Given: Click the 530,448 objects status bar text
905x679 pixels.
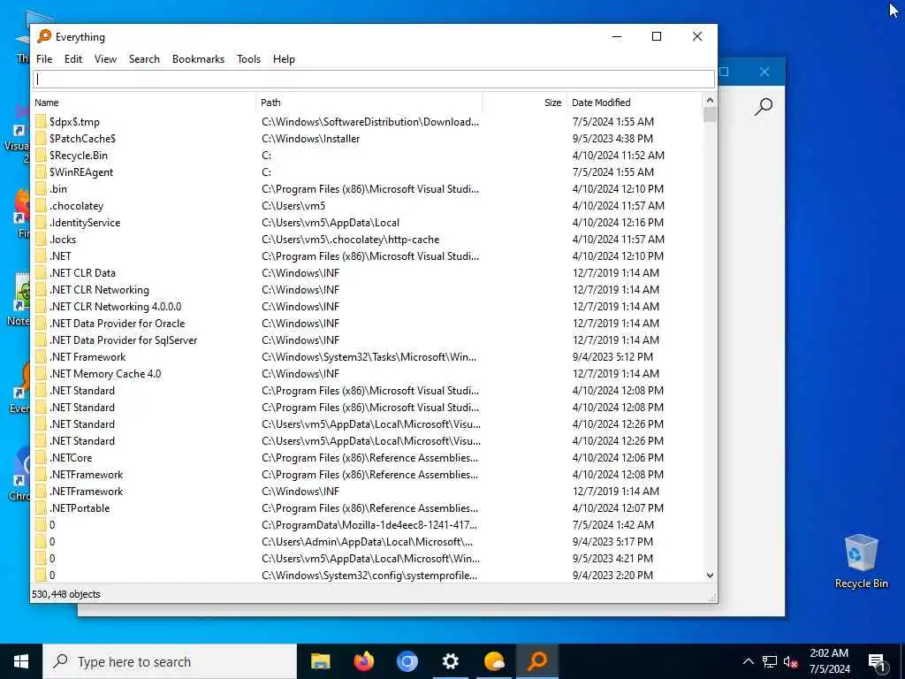Looking at the screenshot, I should tap(65, 594).
